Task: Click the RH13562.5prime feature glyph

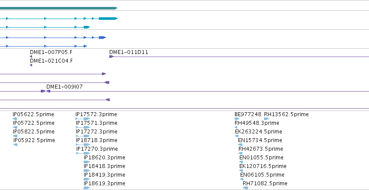Action: [266, 119]
